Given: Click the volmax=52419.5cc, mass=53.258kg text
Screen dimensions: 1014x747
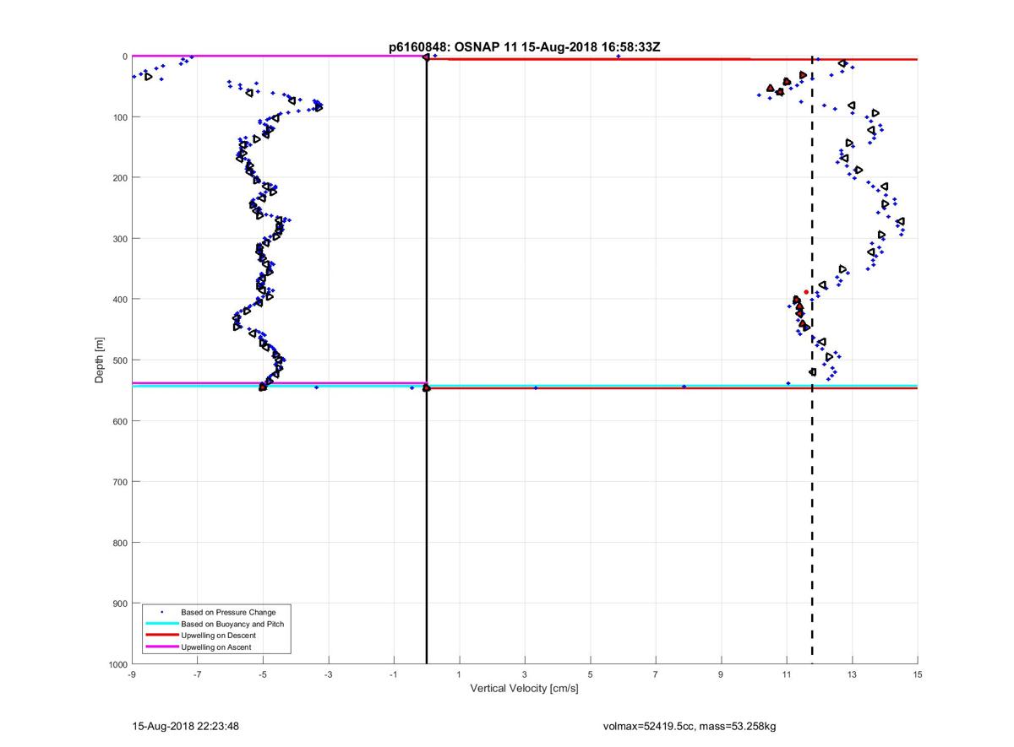Looking at the screenshot, I should coord(690,726).
